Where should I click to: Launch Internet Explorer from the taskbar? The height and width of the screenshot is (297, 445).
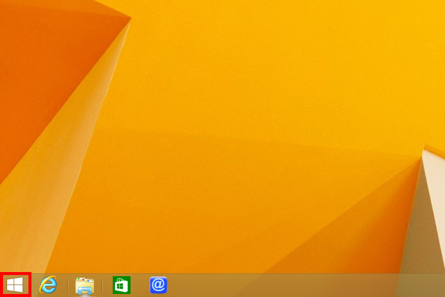click(48, 285)
